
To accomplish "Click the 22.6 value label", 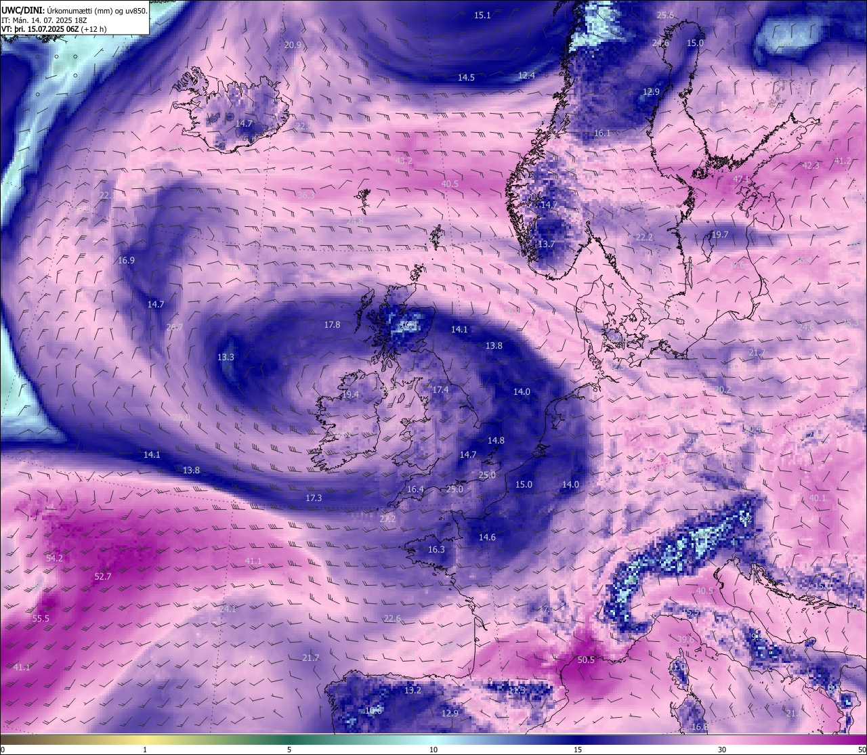I will pos(392,618).
